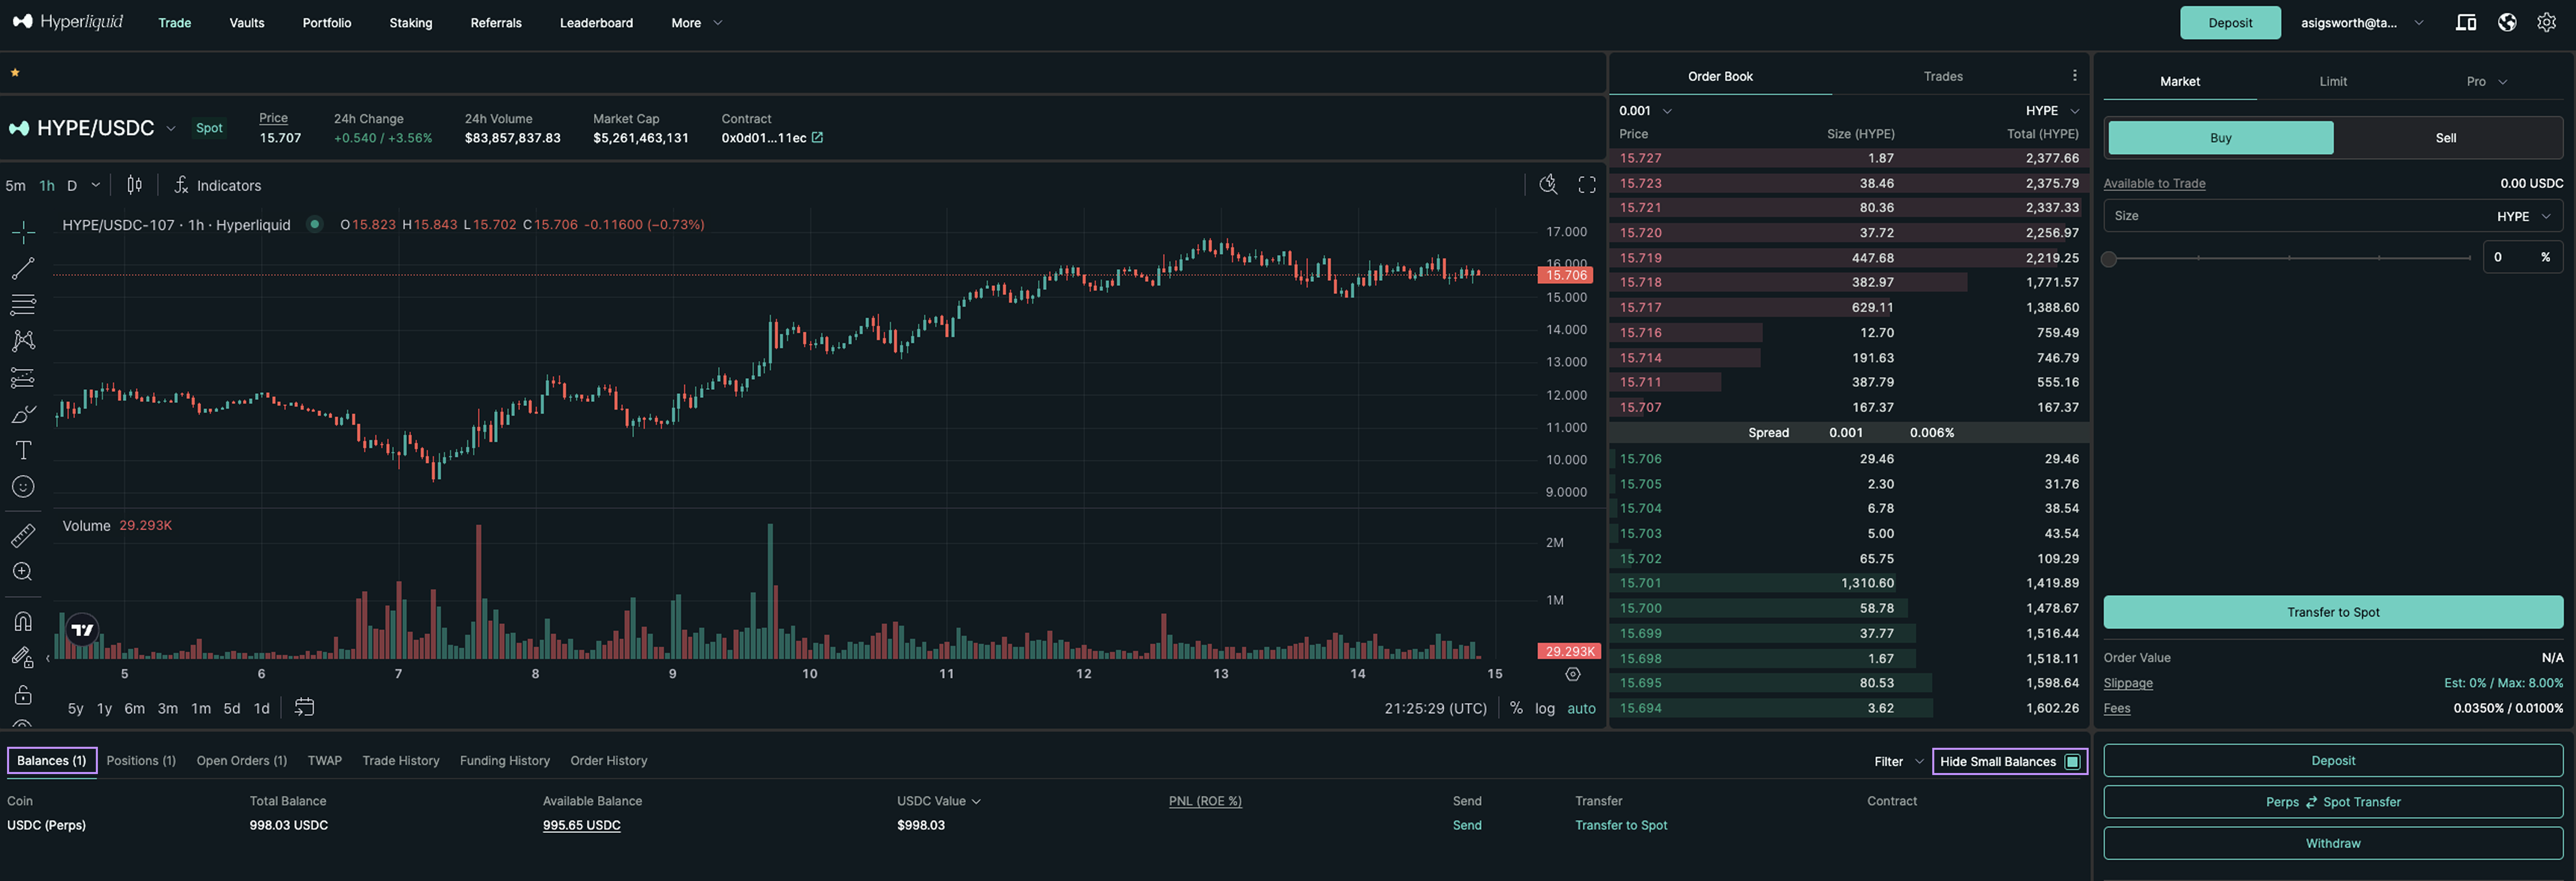Select the trend line drawing tool
This screenshot has width=2576, height=881.
point(23,268)
